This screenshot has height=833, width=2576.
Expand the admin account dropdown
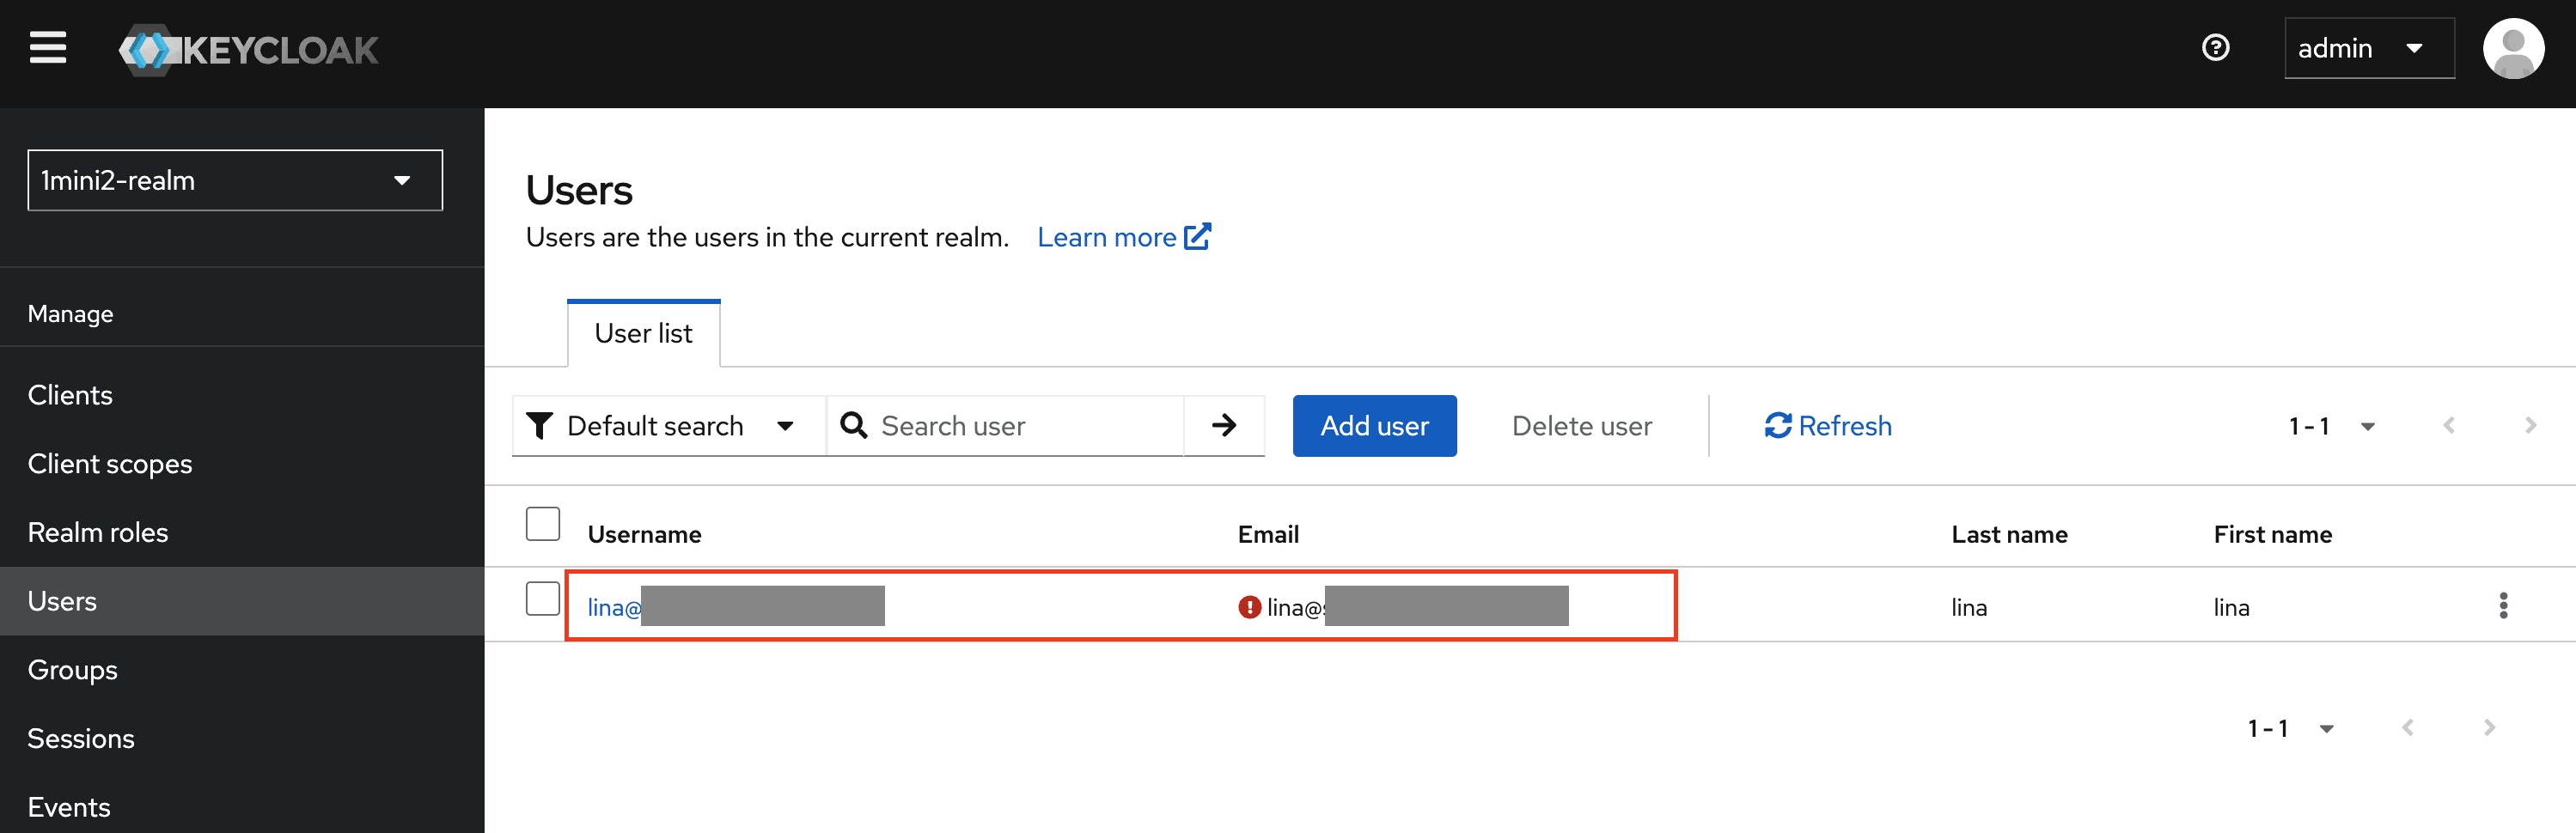click(x=2369, y=48)
